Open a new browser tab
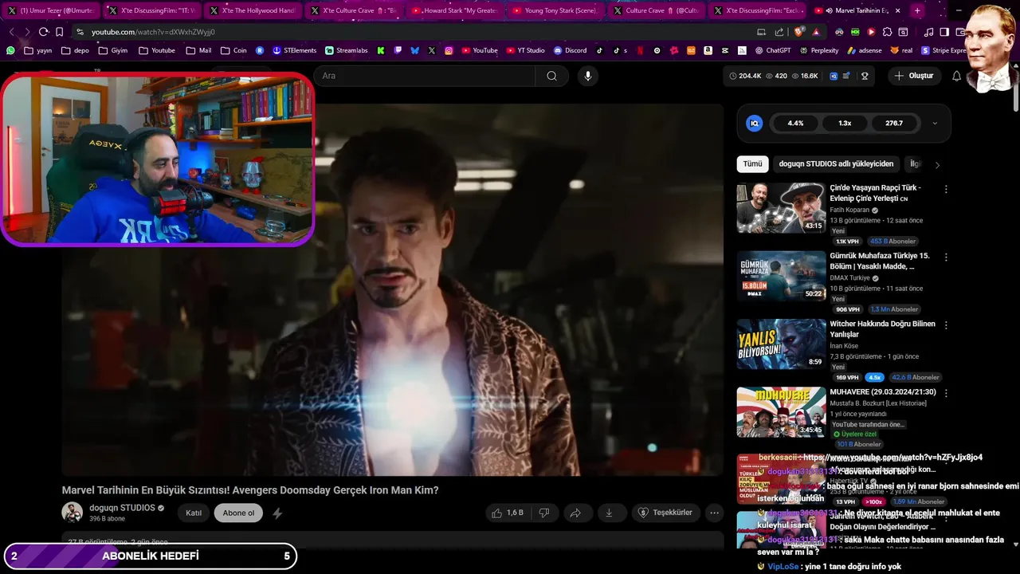 click(x=917, y=11)
